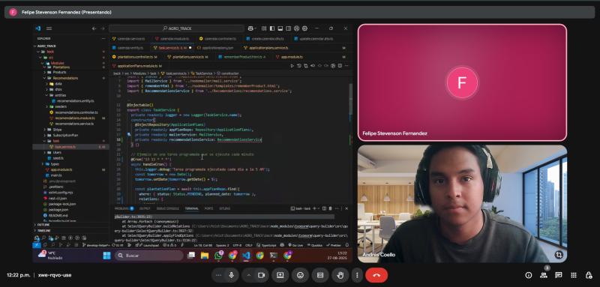600x287 pixels.
Task: Click the present screen button
Action: coord(280,275)
